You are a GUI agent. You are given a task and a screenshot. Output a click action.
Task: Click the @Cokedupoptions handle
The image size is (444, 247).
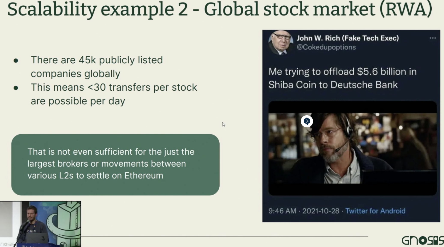click(326, 47)
